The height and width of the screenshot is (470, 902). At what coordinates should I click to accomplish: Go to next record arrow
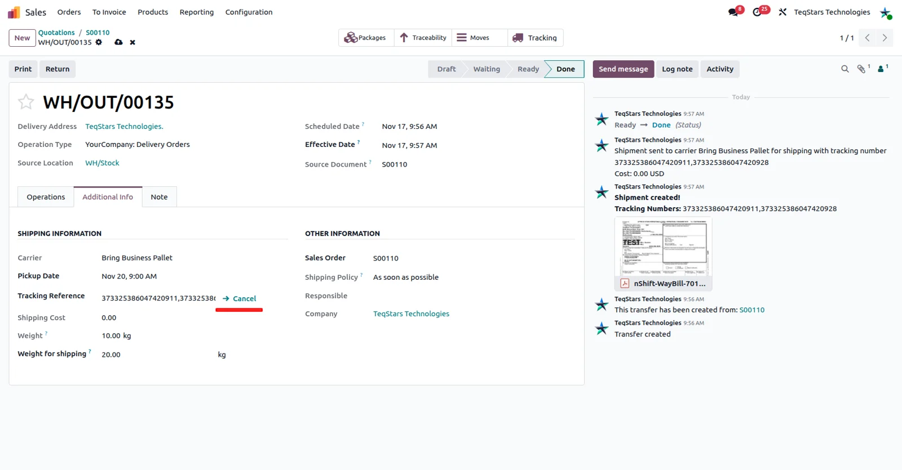coord(885,38)
